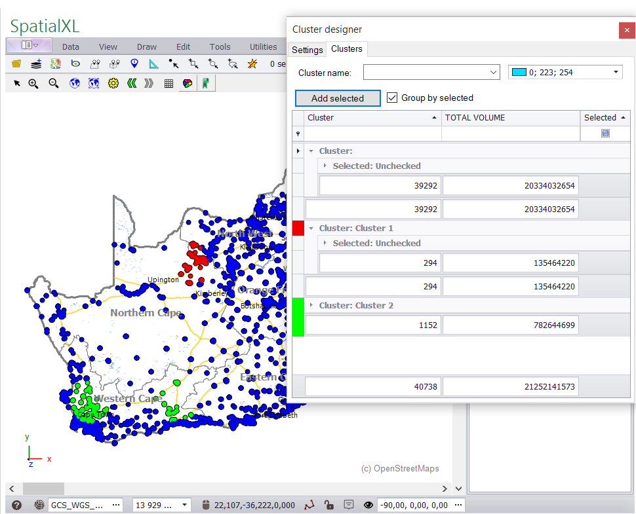Open the Tools menu
636x514 pixels.
tap(220, 46)
